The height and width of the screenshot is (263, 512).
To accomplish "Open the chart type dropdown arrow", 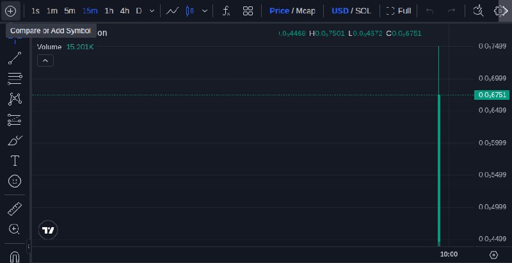I will coord(205,11).
